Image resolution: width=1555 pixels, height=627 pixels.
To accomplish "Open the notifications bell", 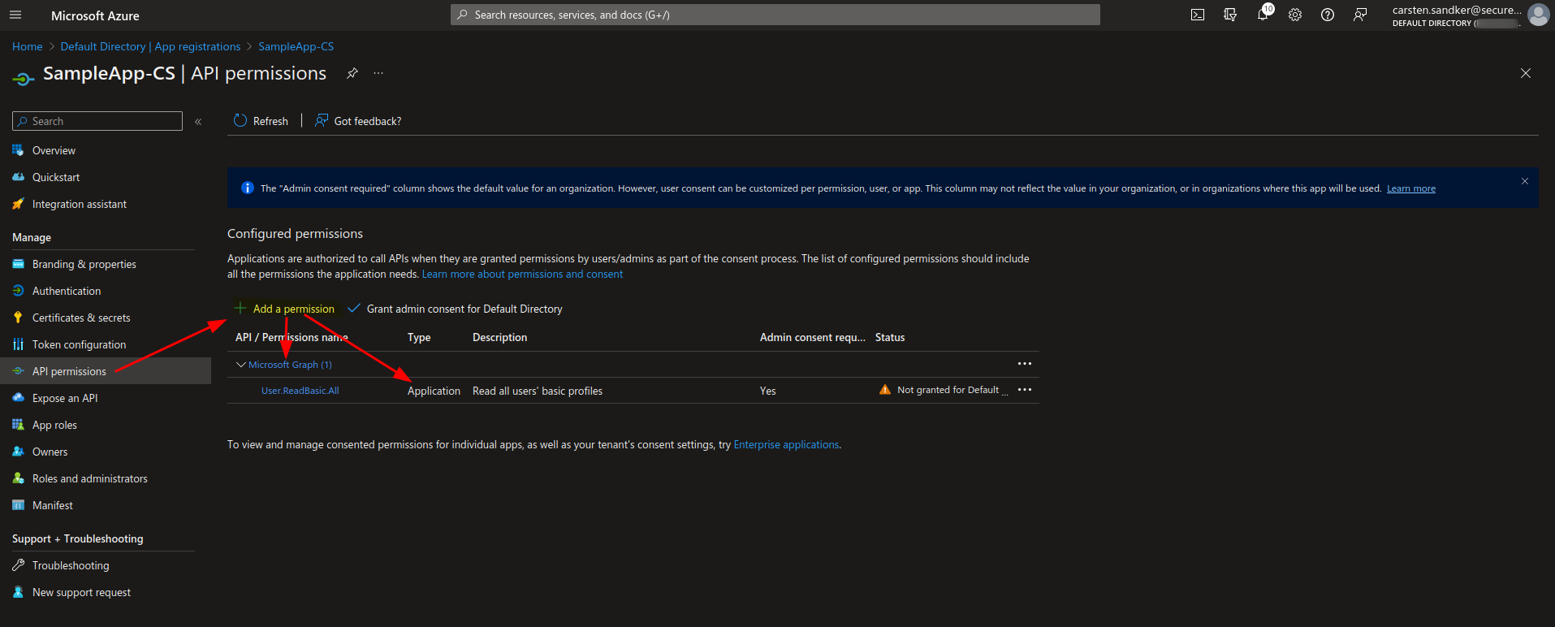I will pos(1263,15).
